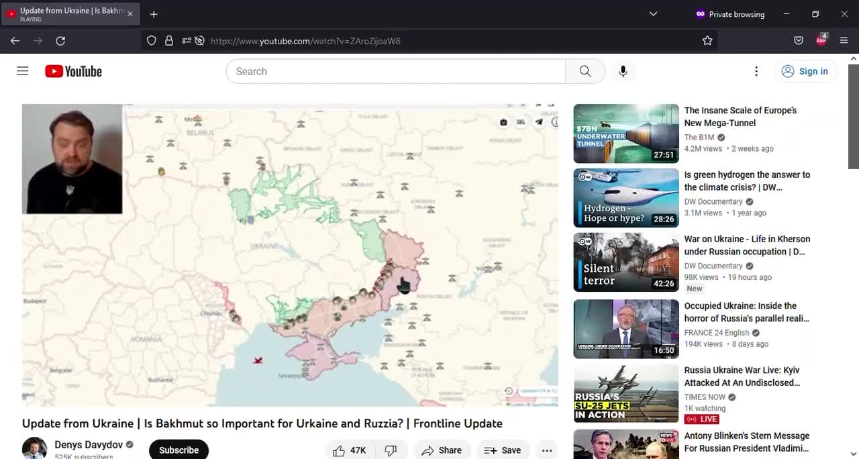Open a new browser tab

click(154, 14)
